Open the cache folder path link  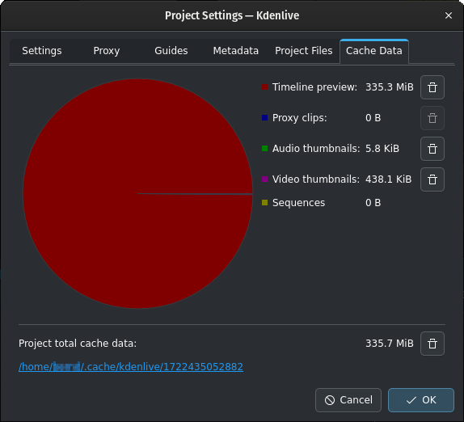tap(131, 367)
